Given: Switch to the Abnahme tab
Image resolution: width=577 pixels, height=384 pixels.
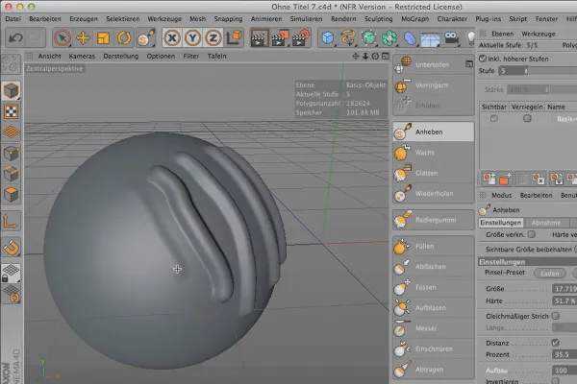Looking at the screenshot, I should click(x=545, y=223).
